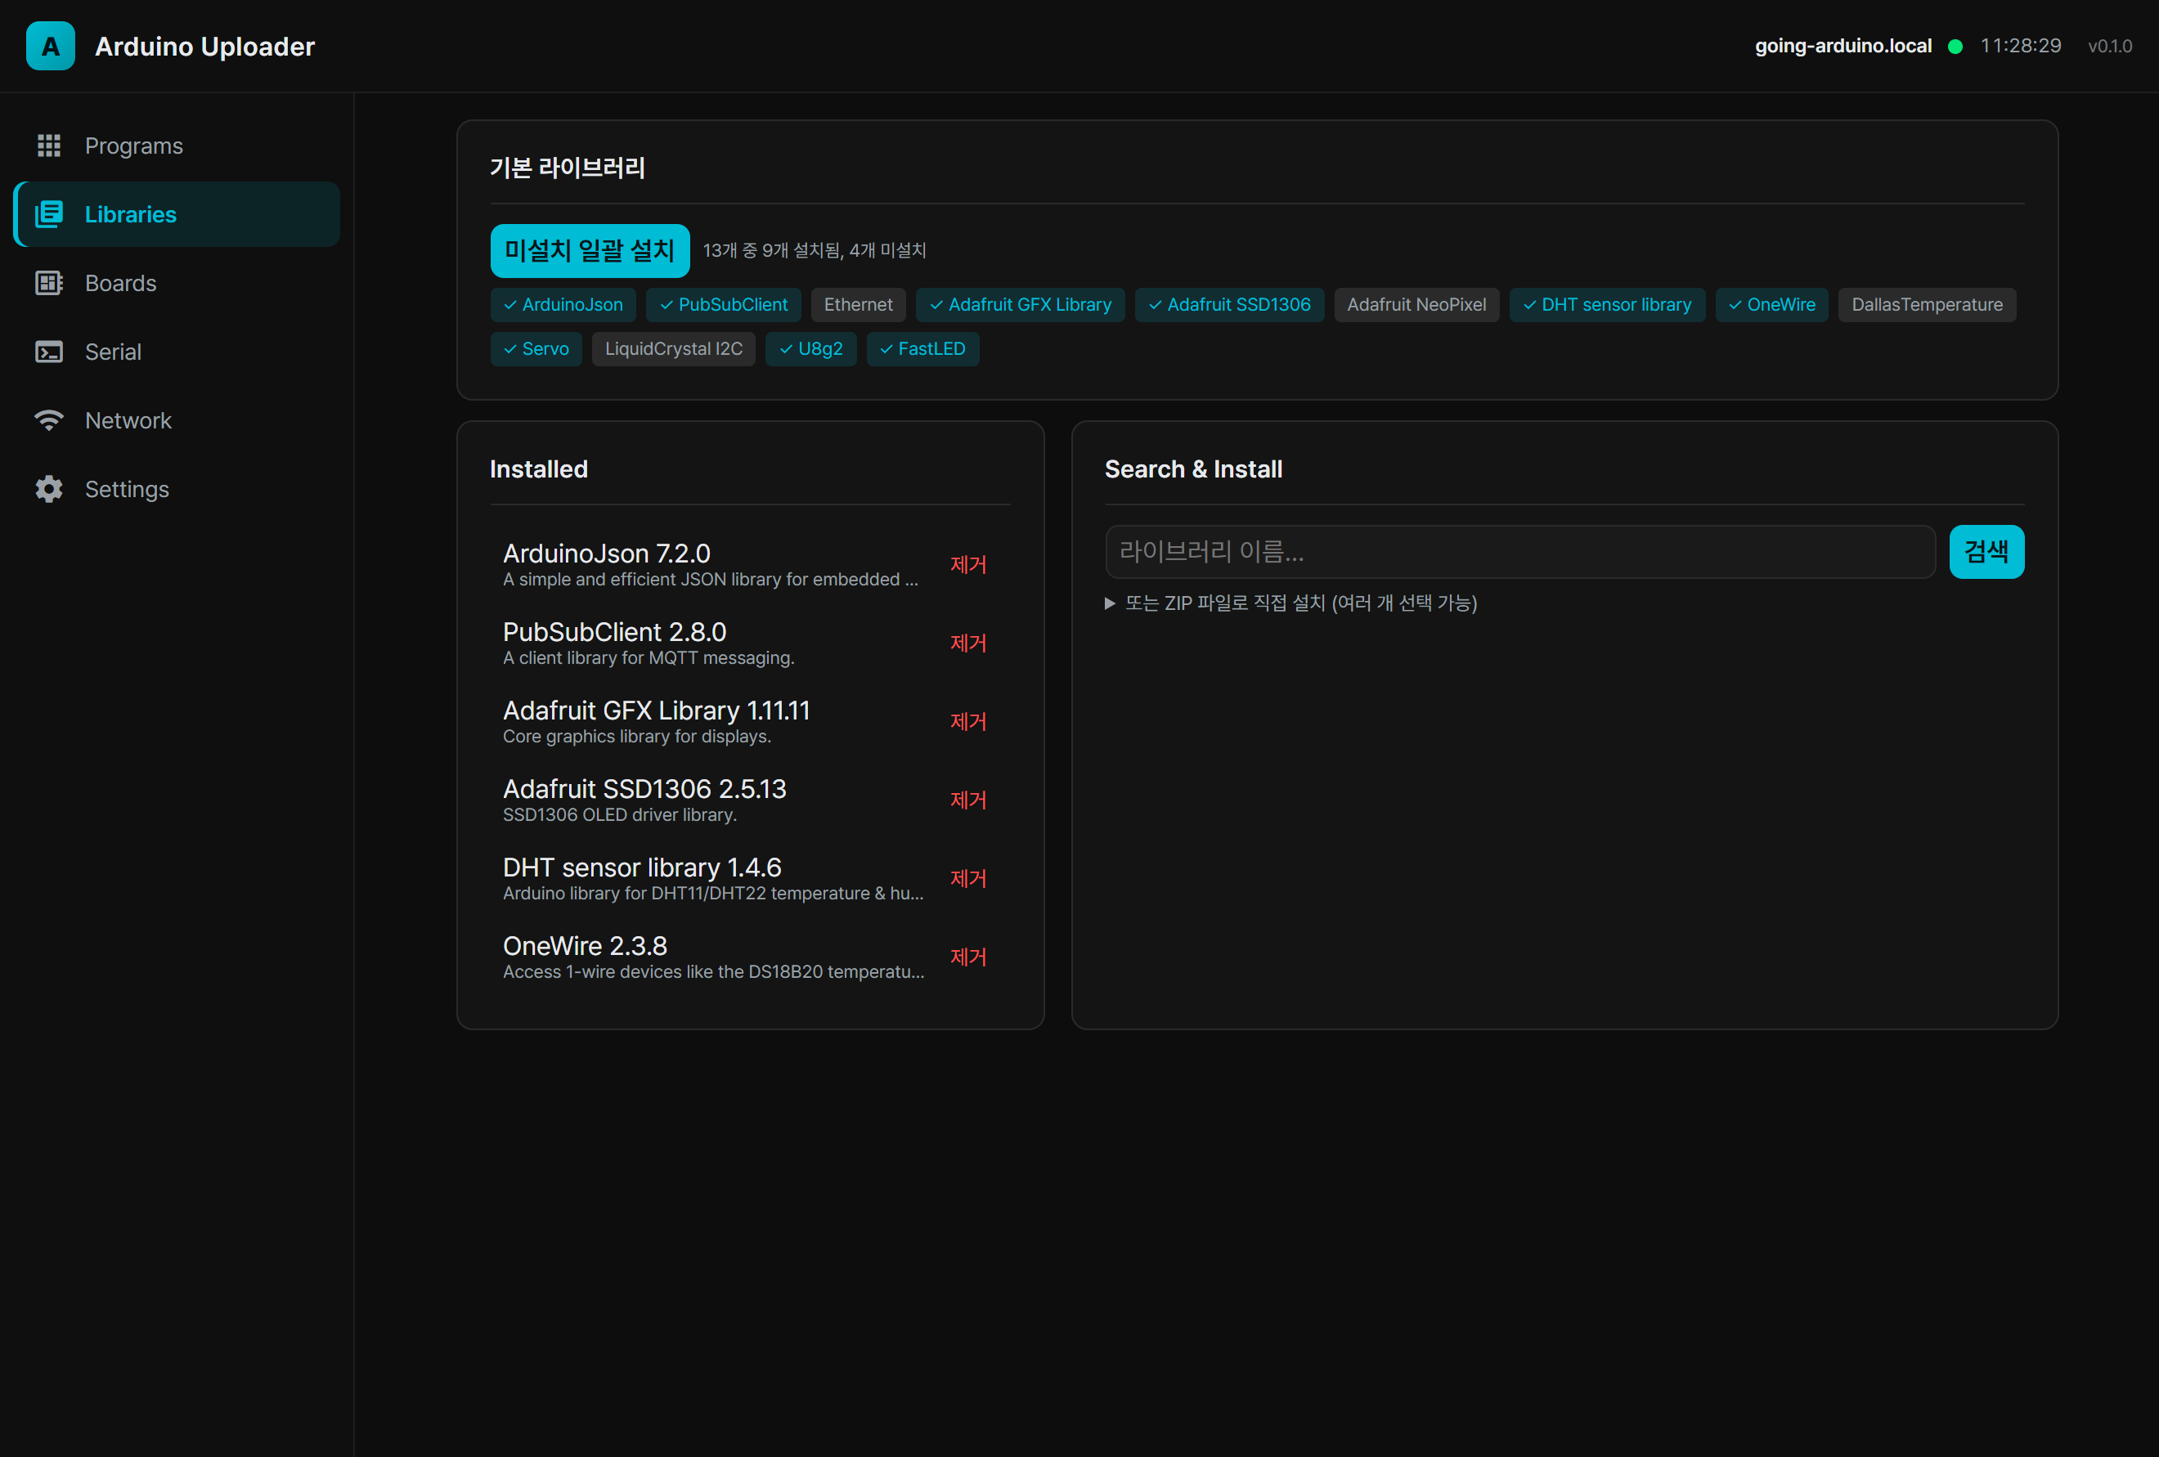This screenshot has width=2159, height=1457.
Task: Click the going-arduino.local hostname
Action: click(x=1843, y=46)
